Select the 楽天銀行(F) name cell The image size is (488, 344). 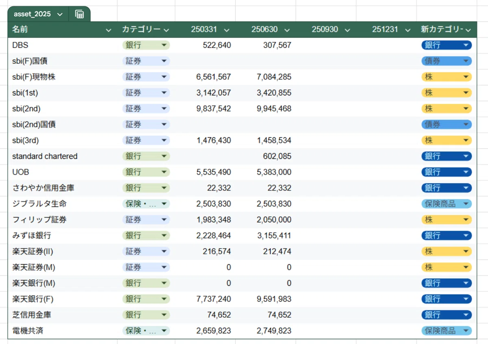pos(63,299)
